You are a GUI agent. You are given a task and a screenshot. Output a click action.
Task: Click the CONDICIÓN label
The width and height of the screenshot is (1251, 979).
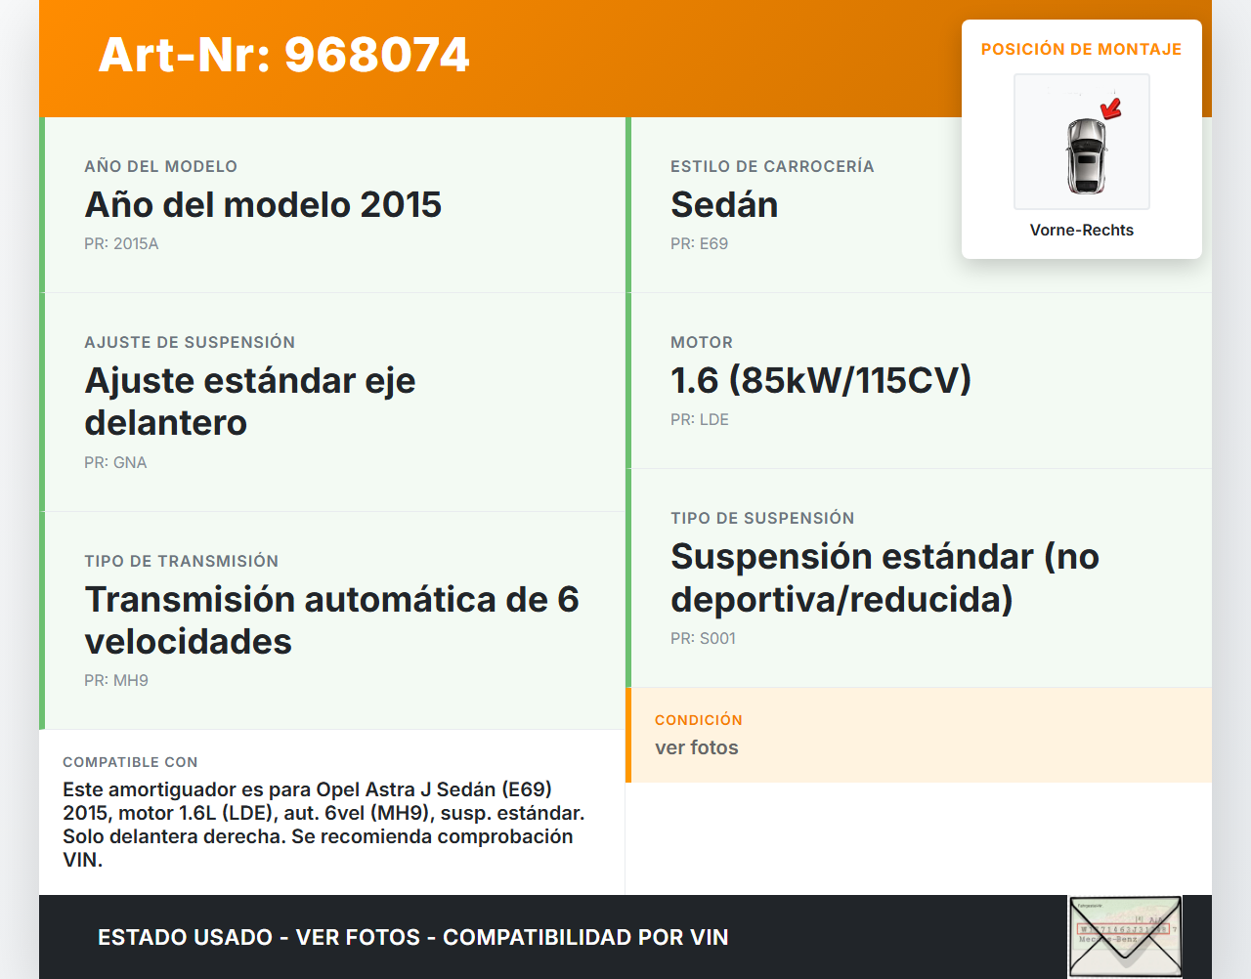[x=699, y=720]
